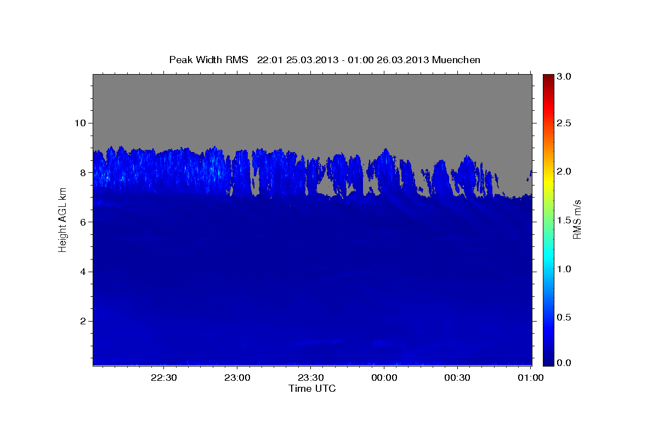Viewport: 658px width, 439px height.
Task: Click the 00:00 time tick label
Action: tap(384, 378)
